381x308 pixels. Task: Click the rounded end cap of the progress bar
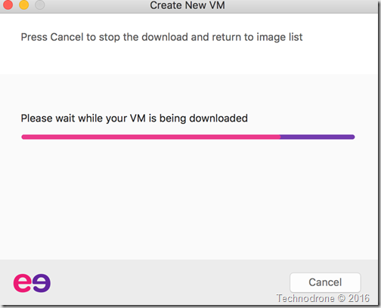pyautogui.click(x=353, y=137)
